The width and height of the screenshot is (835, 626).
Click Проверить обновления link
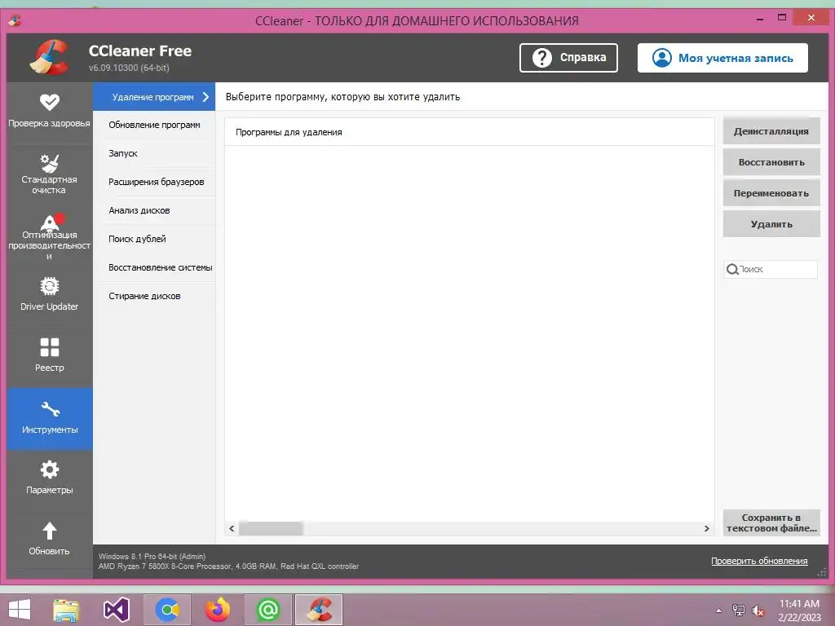[759, 561]
